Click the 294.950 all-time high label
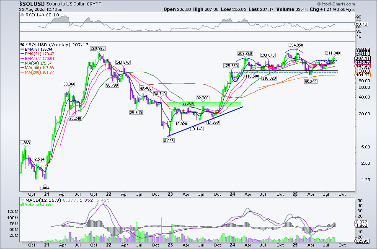 (x=296, y=45)
